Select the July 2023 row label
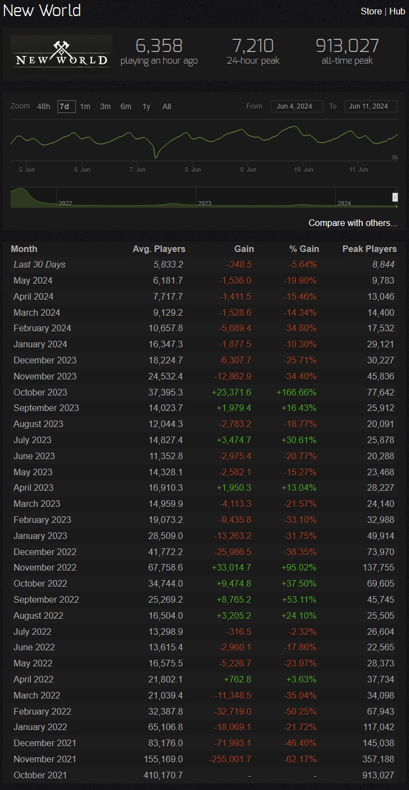The image size is (409, 790). coord(32,440)
